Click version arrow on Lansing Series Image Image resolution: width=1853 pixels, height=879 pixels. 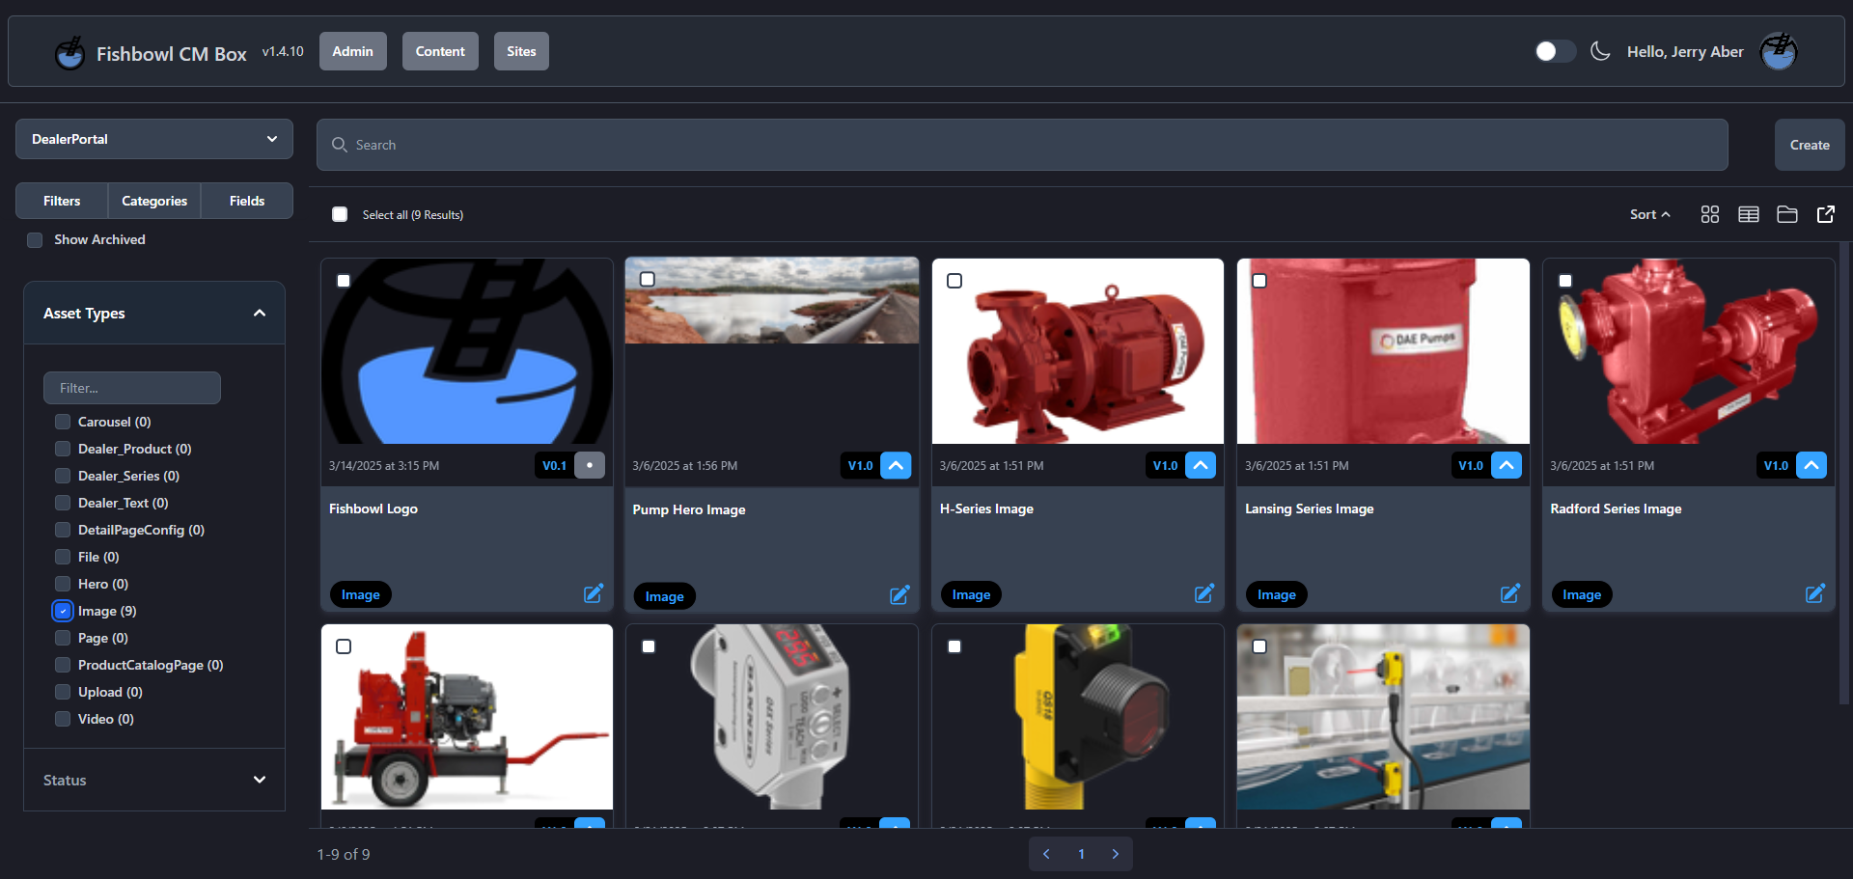point(1507,465)
